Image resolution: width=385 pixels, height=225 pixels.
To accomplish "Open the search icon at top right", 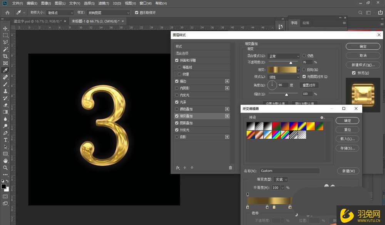I will click(x=360, y=13).
